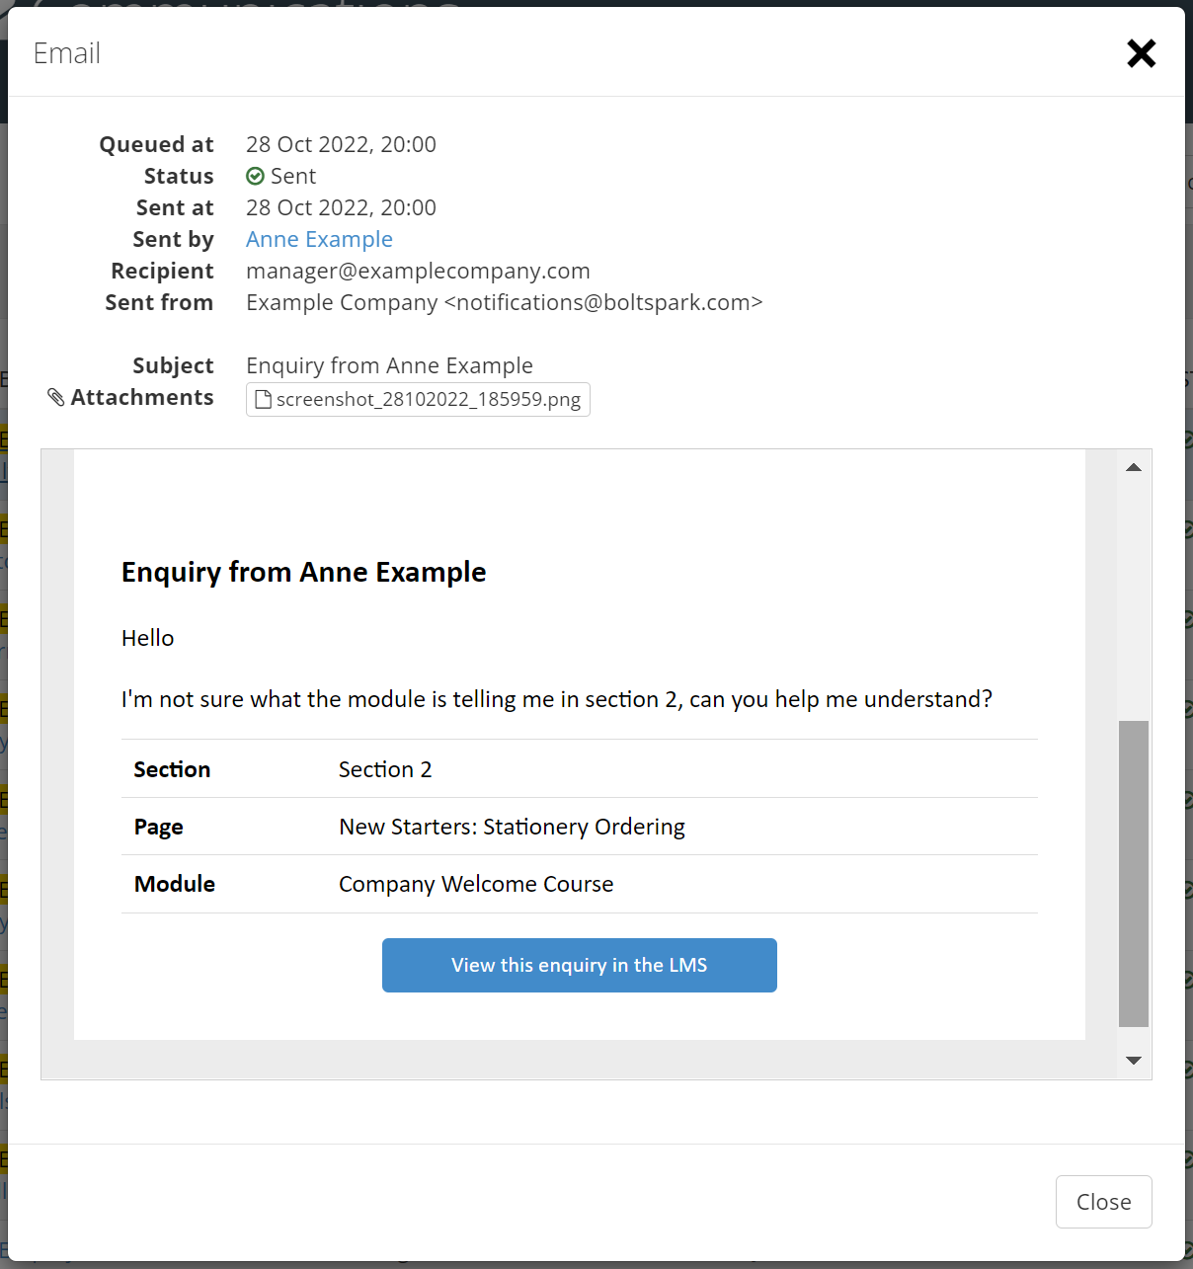1193x1269 pixels.
Task: Click the scroll up arrow in email preview
Action: click(1134, 467)
